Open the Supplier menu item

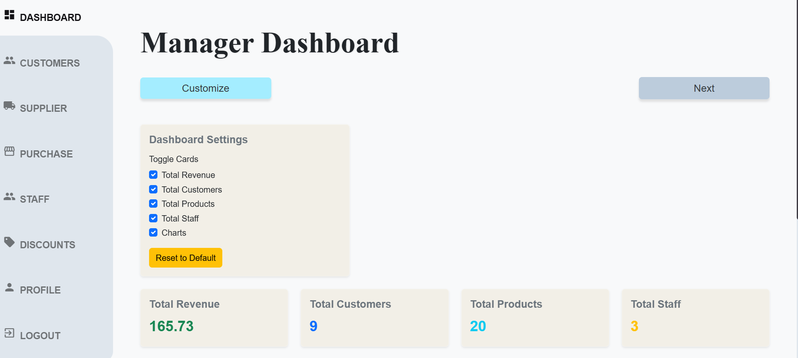point(44,108)
